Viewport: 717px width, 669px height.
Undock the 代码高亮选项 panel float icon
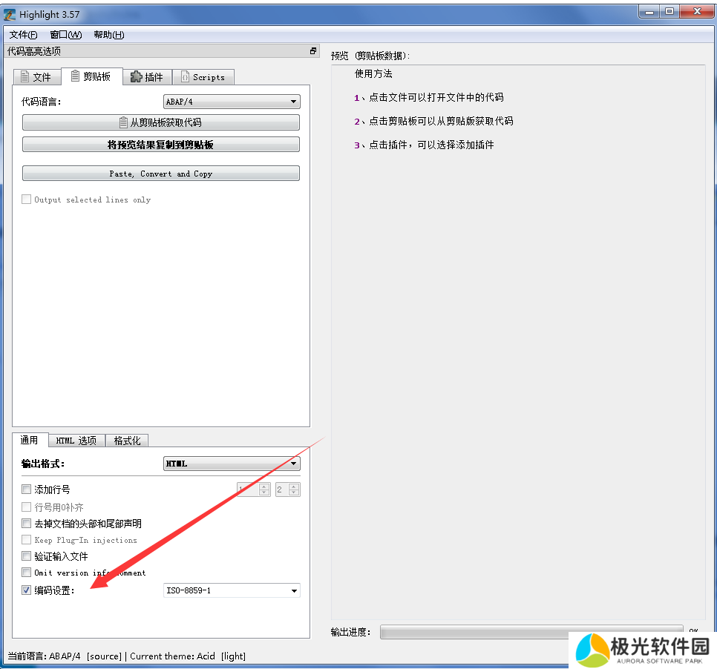tap(313, 51)
